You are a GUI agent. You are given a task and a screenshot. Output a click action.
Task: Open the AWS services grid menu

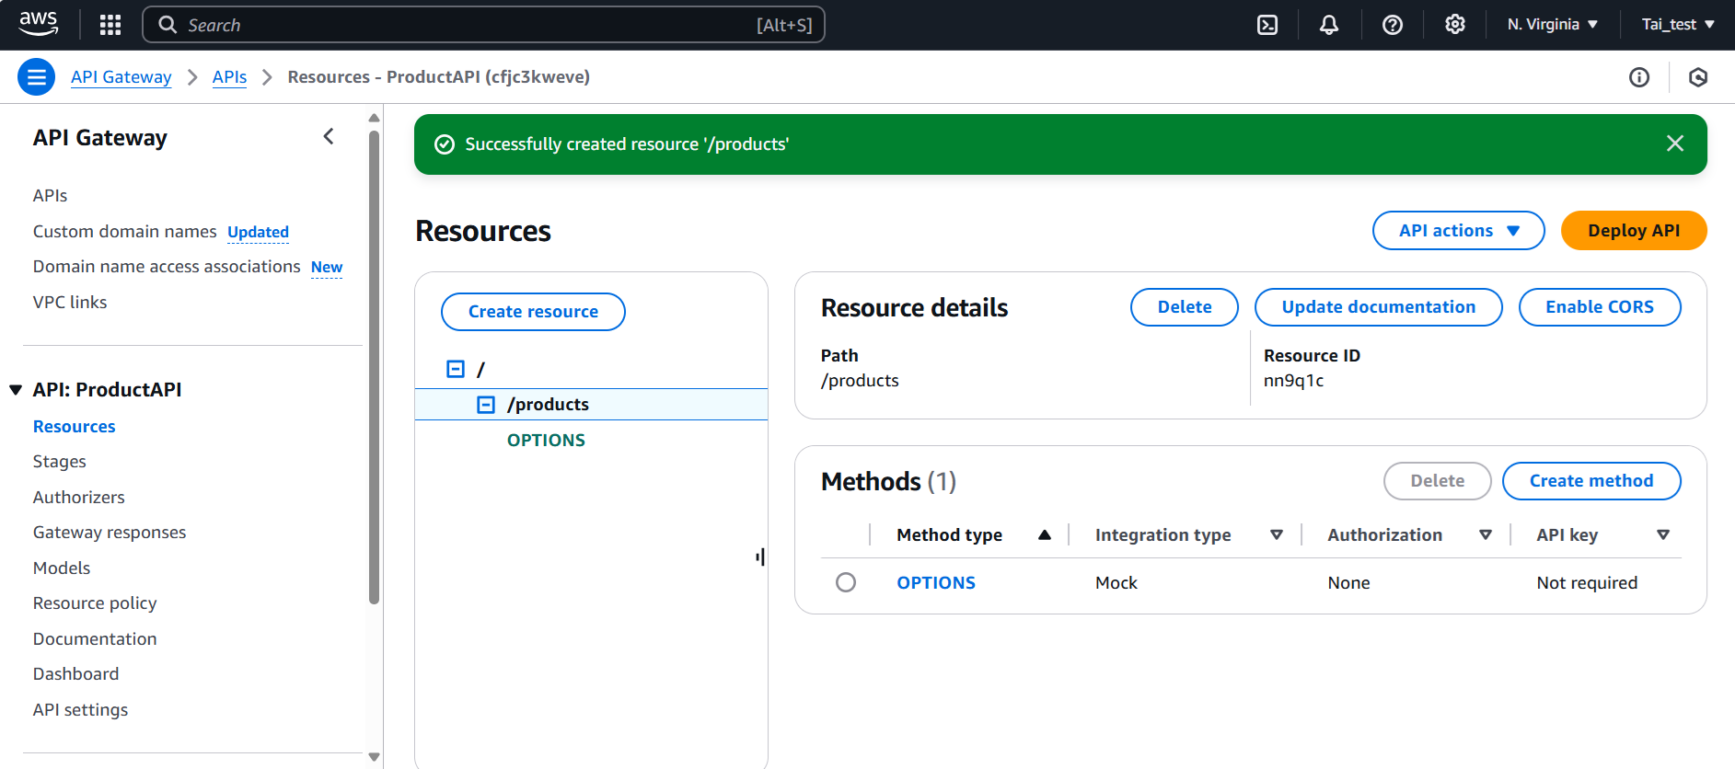[110, 25]
